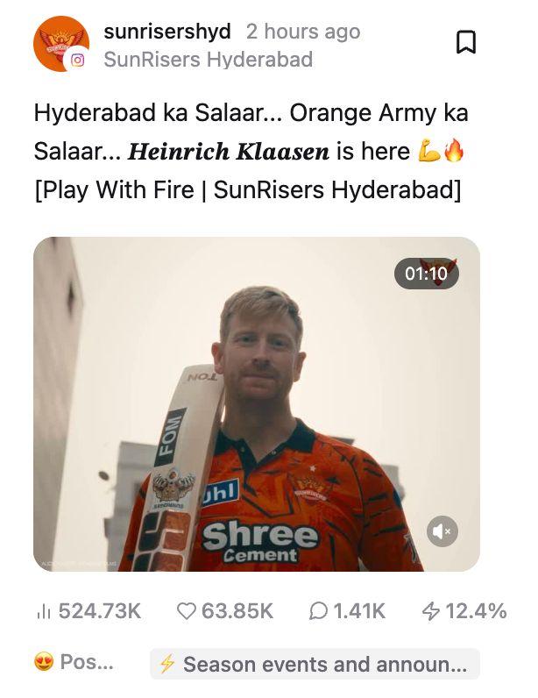
Task: Open the SunRisers Hyderabad account name
Action: point(208,60)
